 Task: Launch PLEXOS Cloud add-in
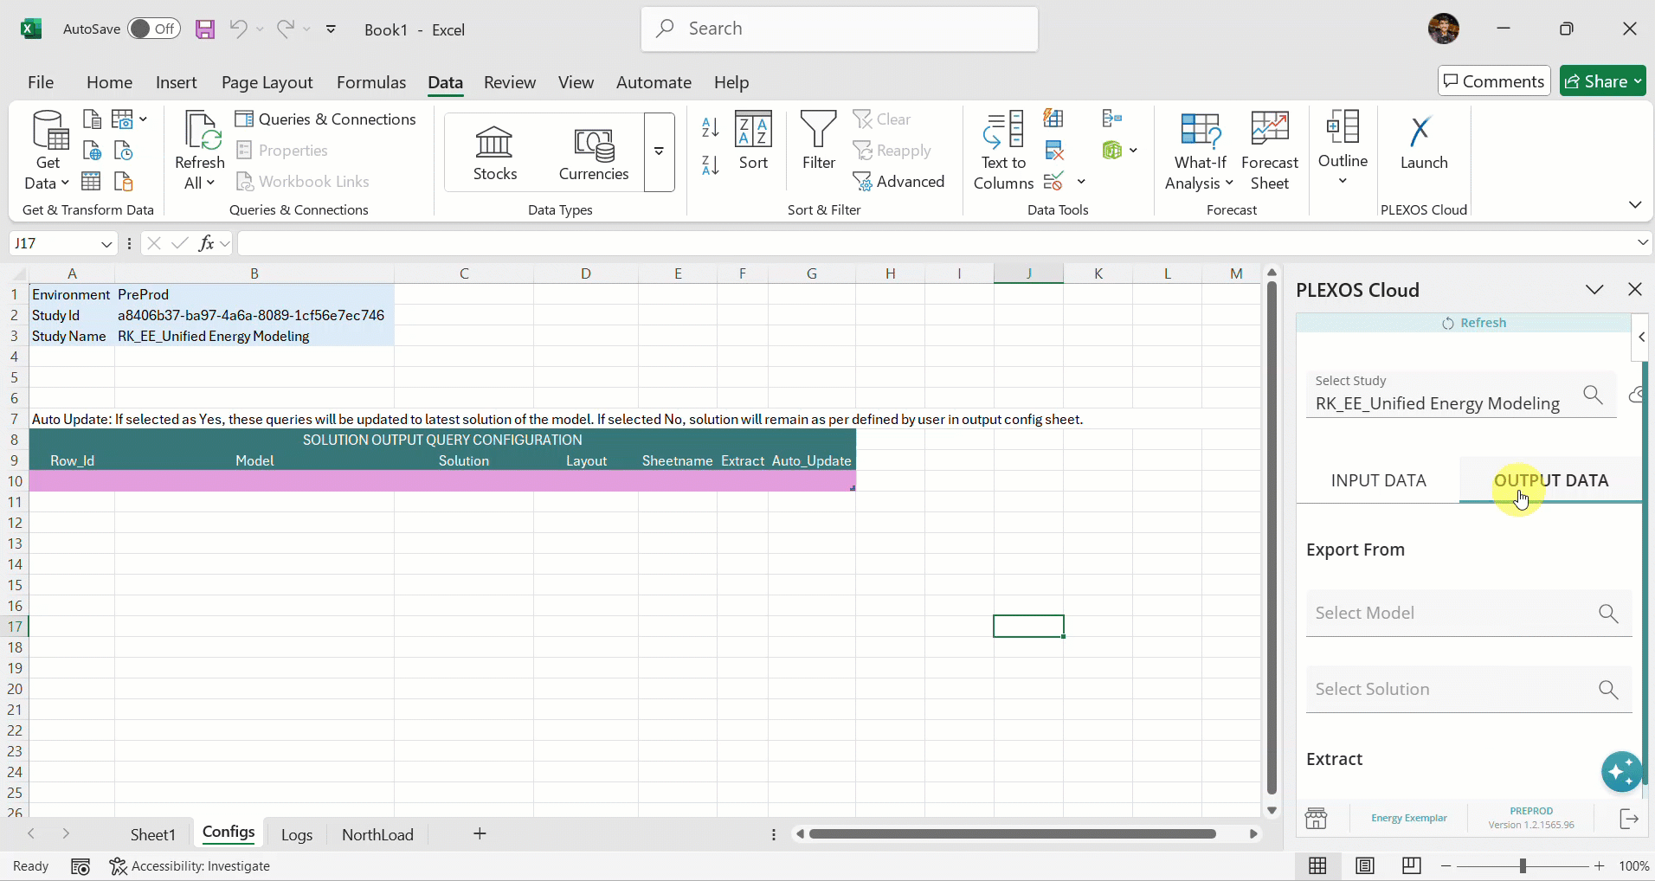(x=1424, y=143)
